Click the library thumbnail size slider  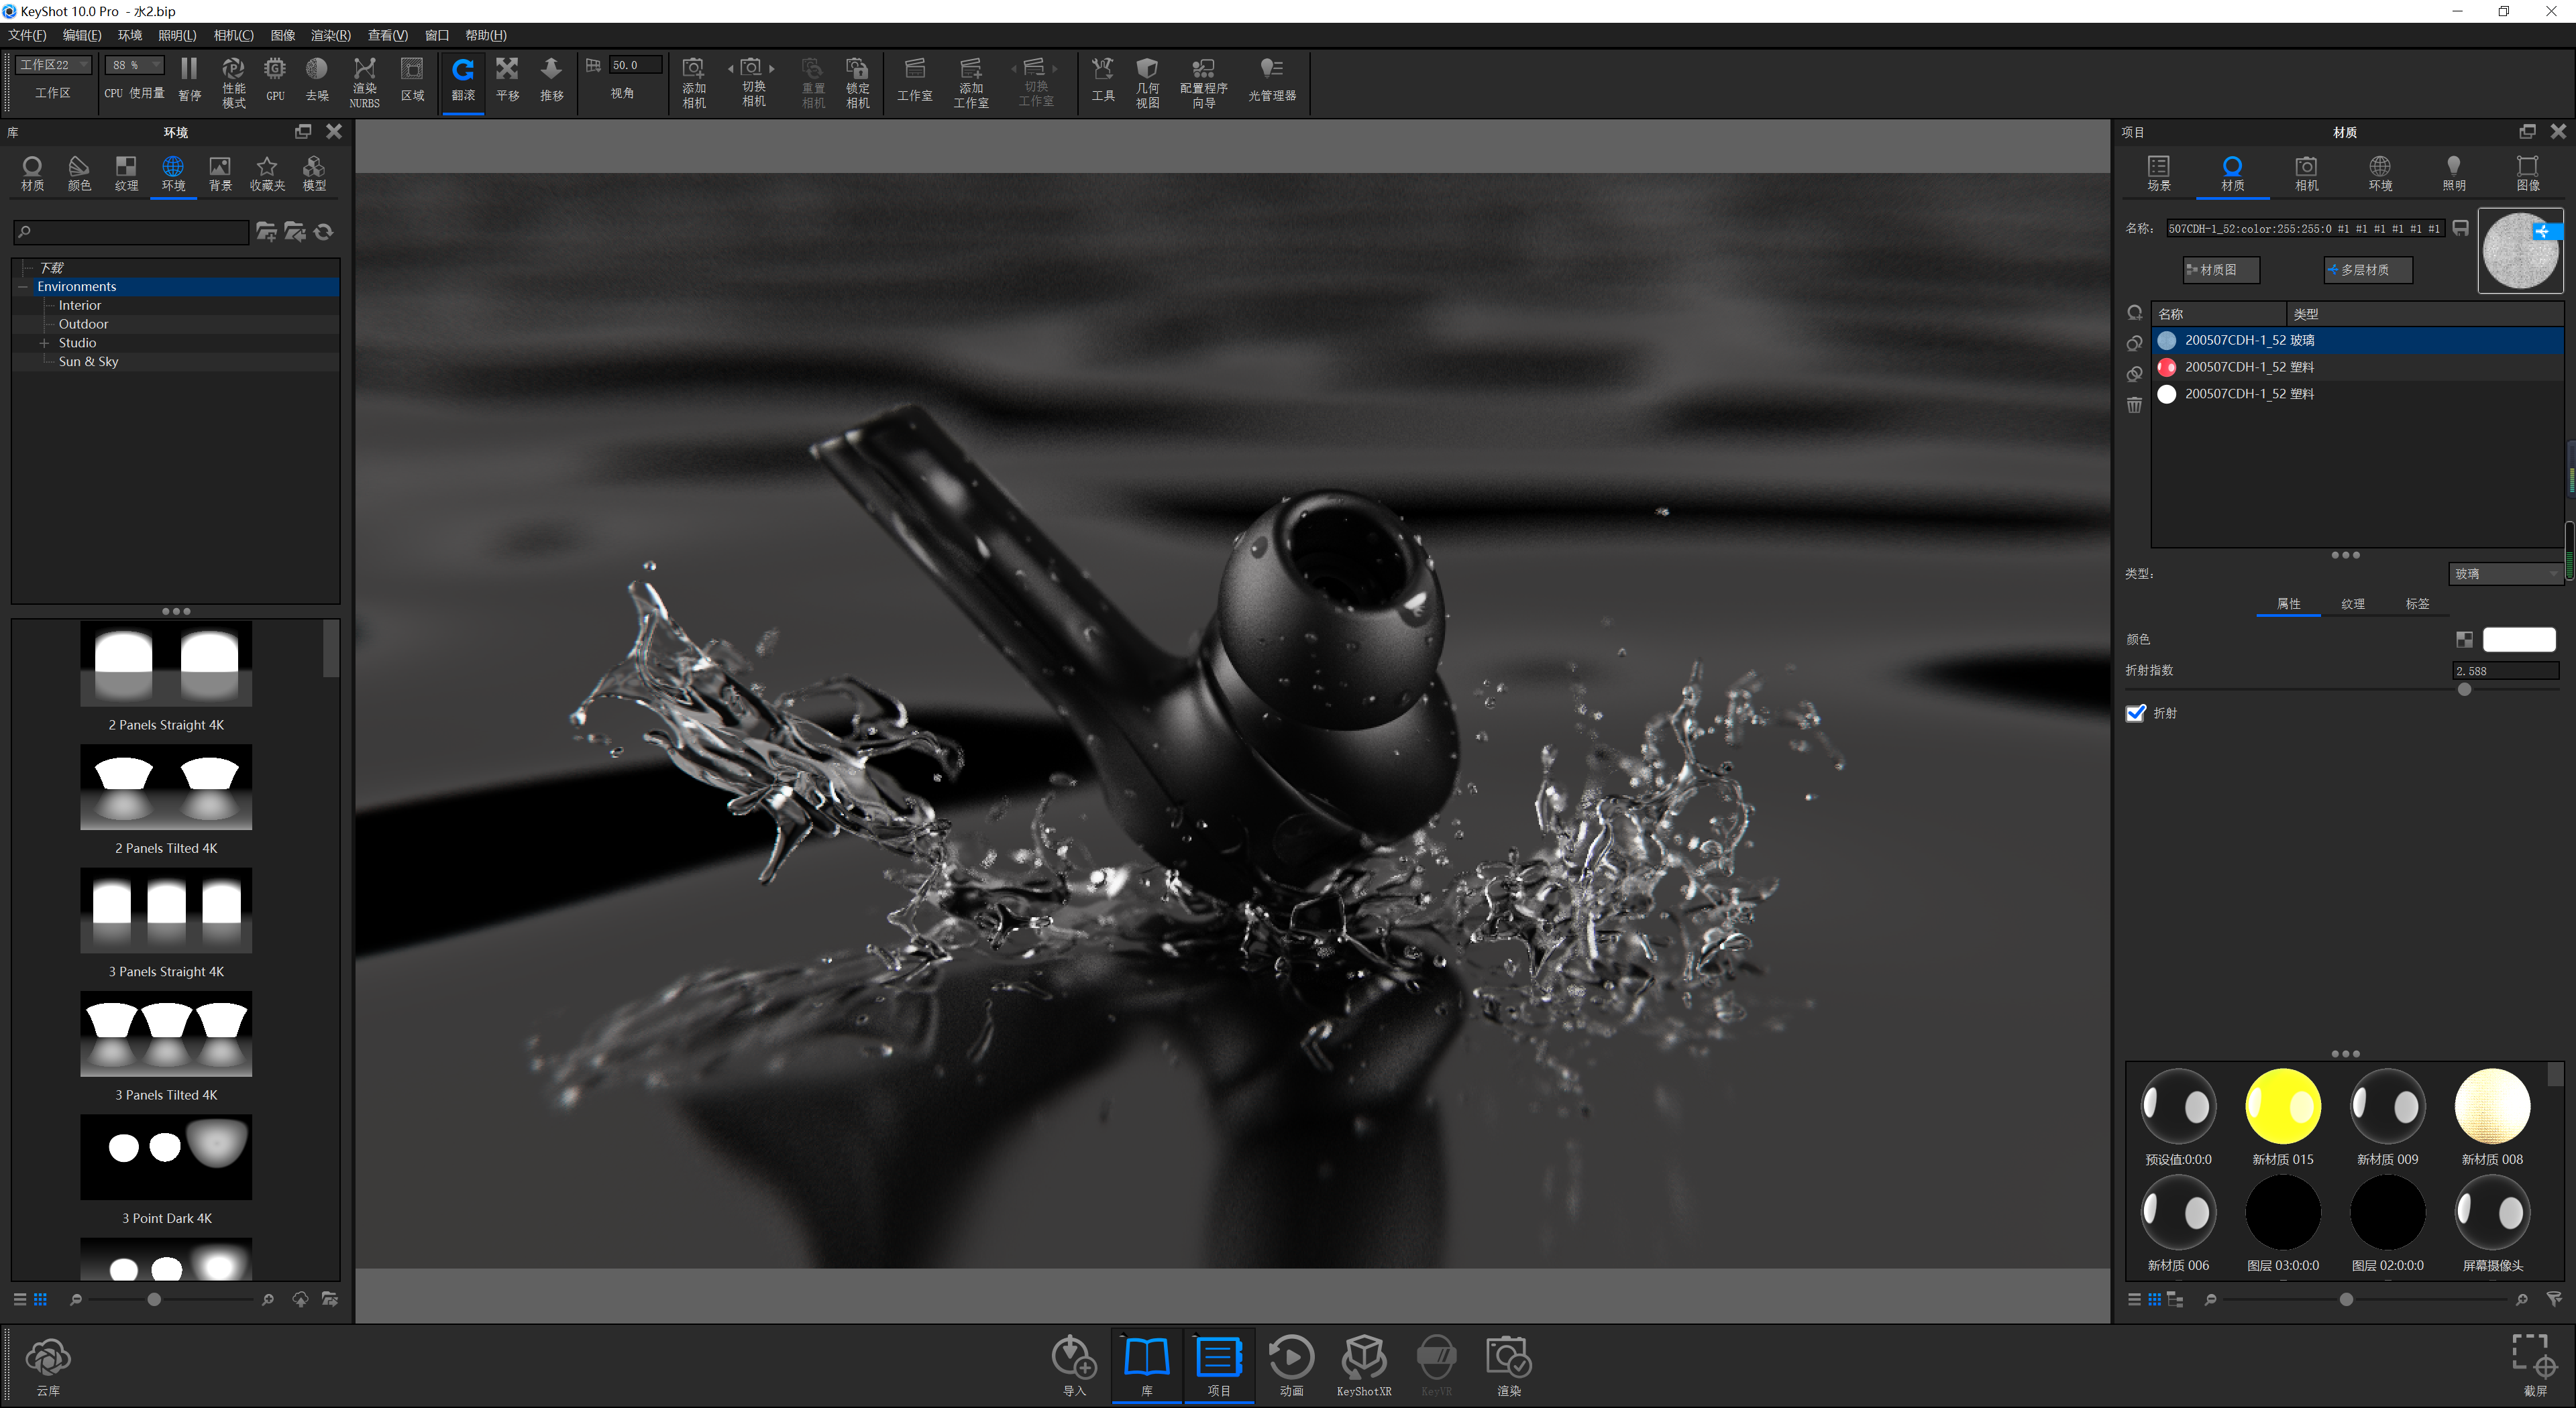point(154,1299)
